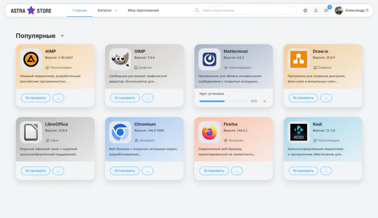Click the Идет установка status text
The image size is (378, 218).
coord(212,94)
